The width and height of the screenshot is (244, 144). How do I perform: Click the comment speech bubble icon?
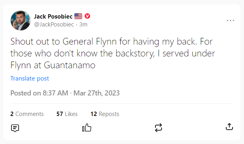coord(15,128)
